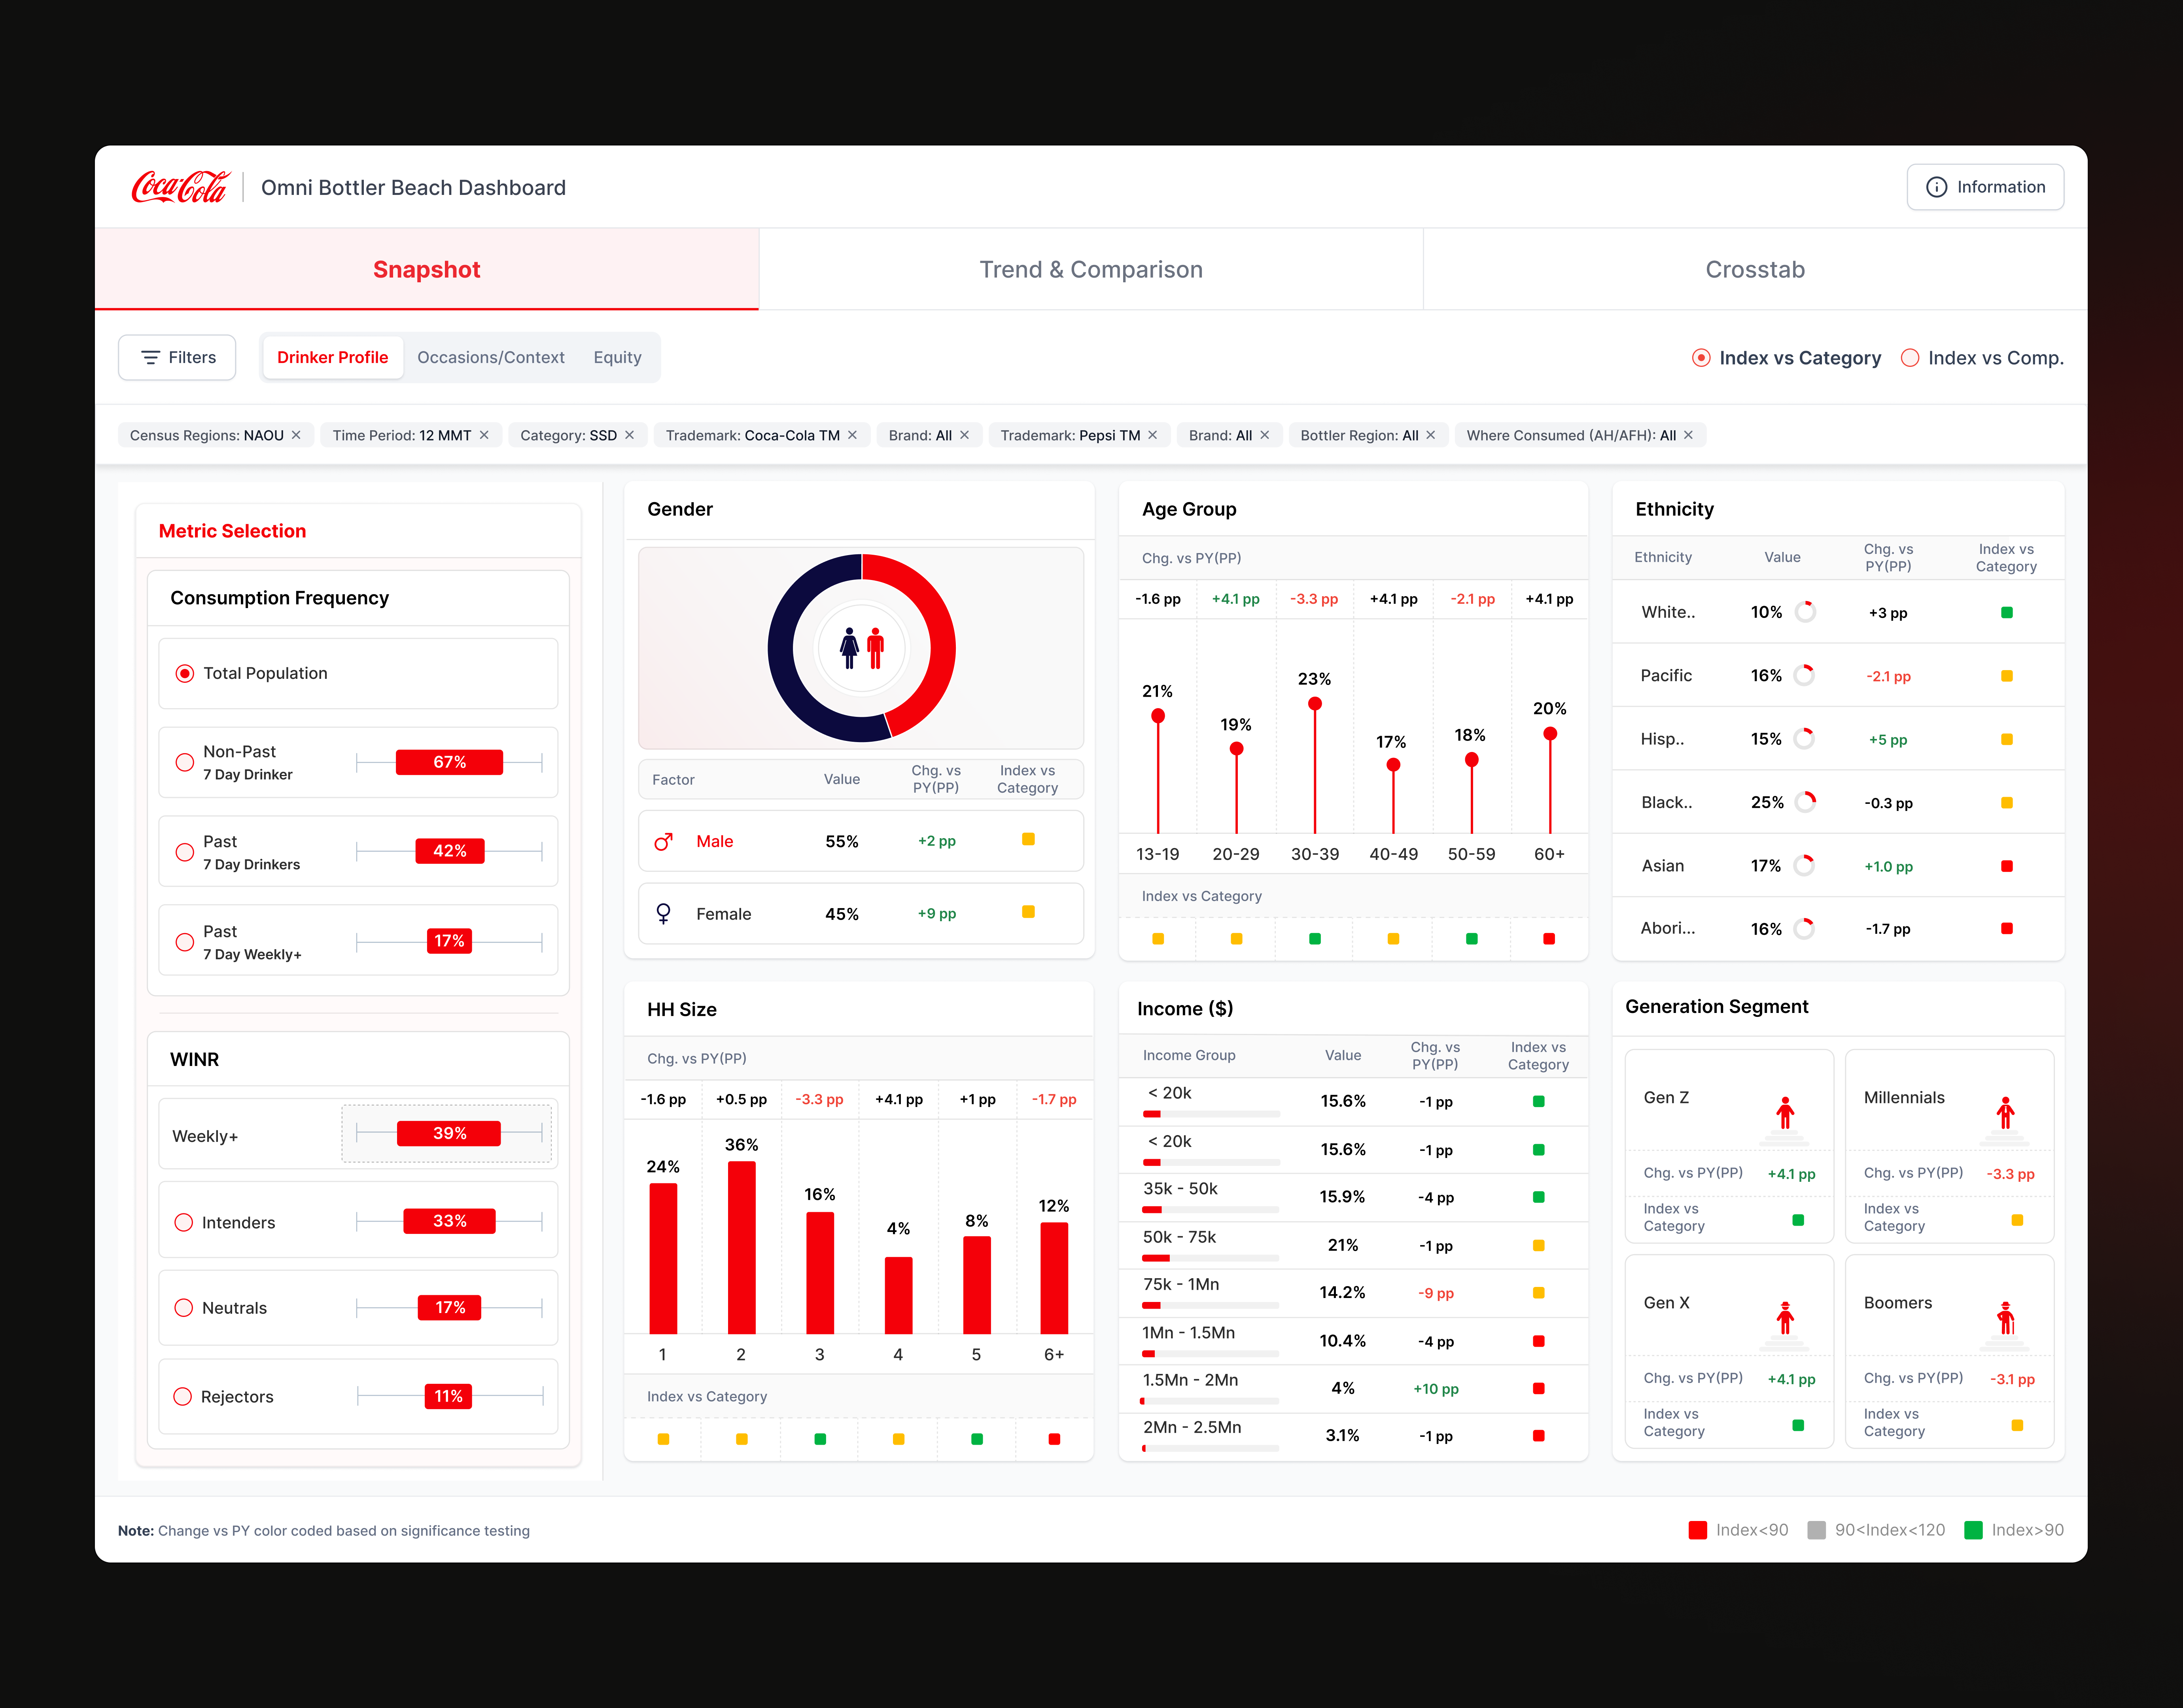
Task: Click the Gen X person icon
Action: [1785, 1318]
